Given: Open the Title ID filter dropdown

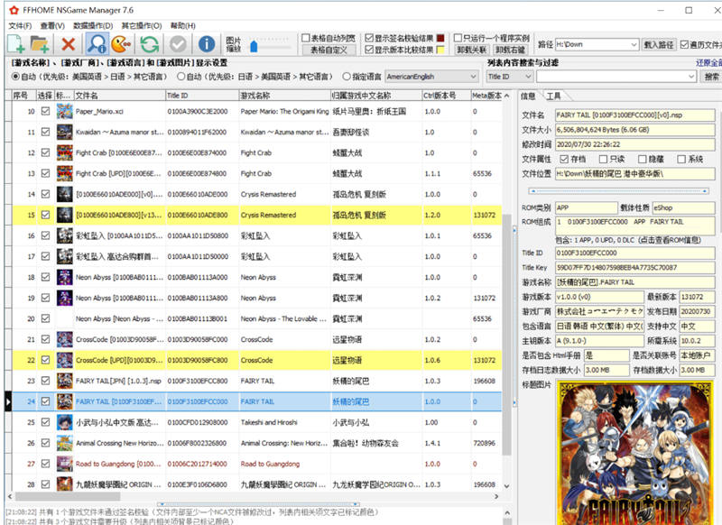Looking at the screenshot, I should [x=528, y=77].
